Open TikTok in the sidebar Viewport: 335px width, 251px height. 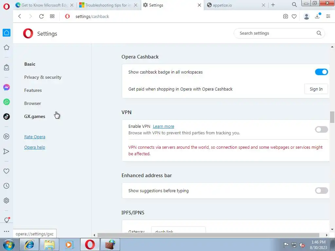point(7,117)
